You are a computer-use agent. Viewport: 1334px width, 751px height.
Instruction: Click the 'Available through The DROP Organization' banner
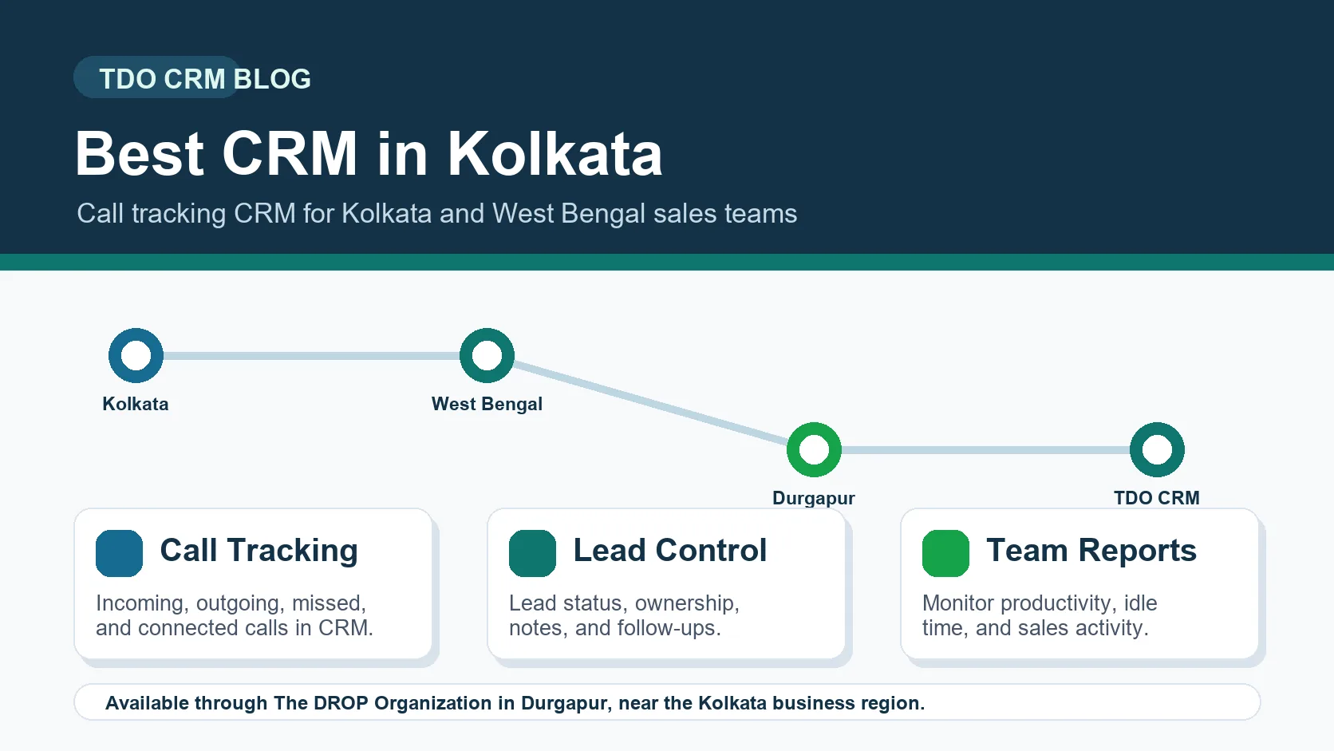point(667,702)
